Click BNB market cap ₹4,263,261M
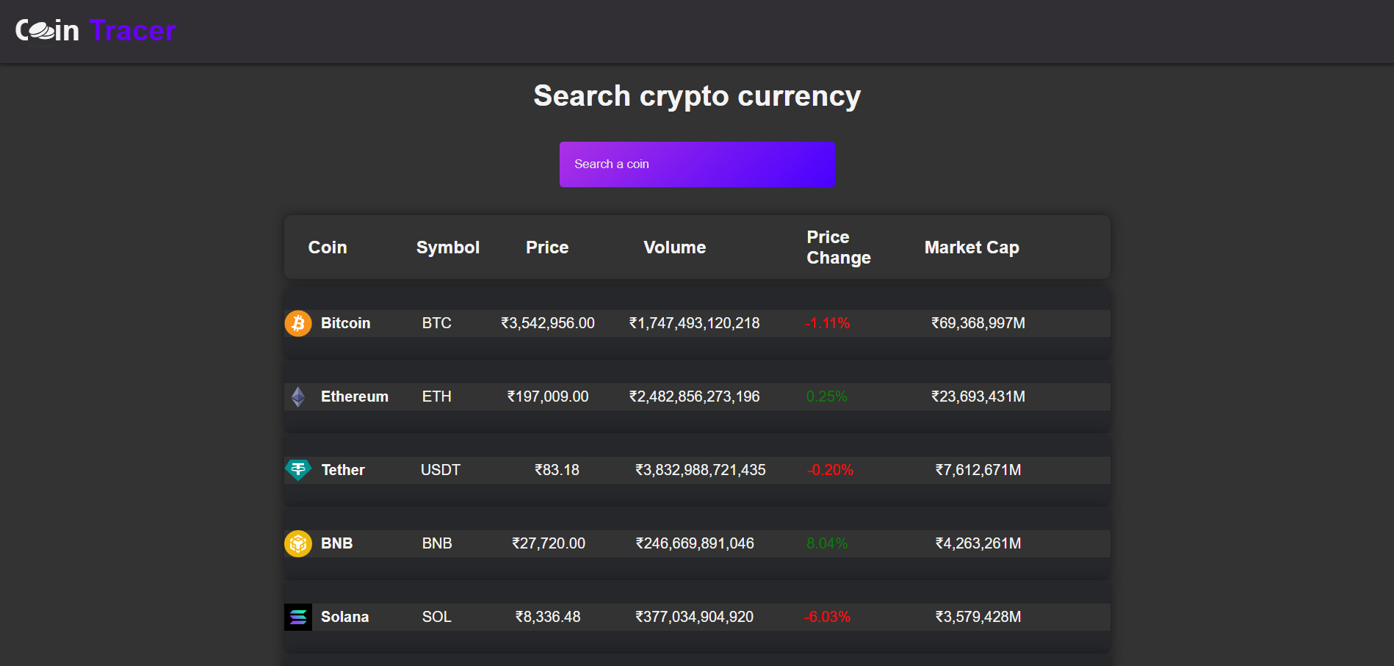 (x=978, y=543)
